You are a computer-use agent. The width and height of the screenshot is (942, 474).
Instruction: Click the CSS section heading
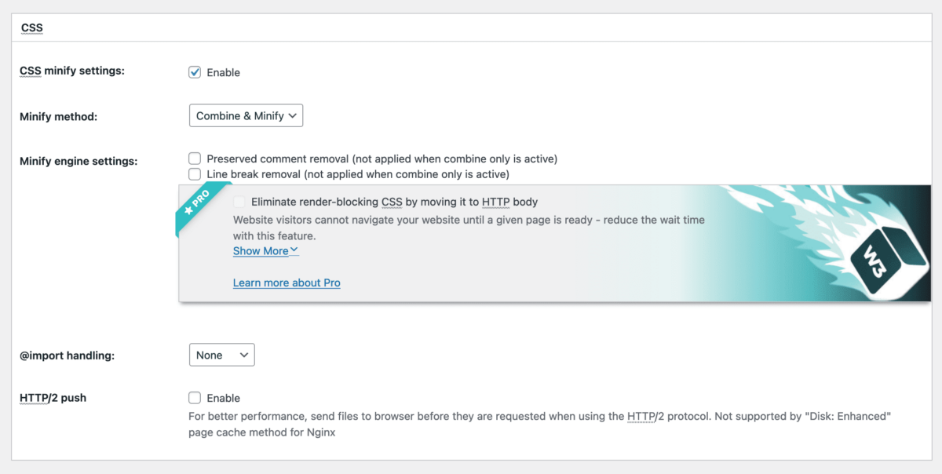31,27
